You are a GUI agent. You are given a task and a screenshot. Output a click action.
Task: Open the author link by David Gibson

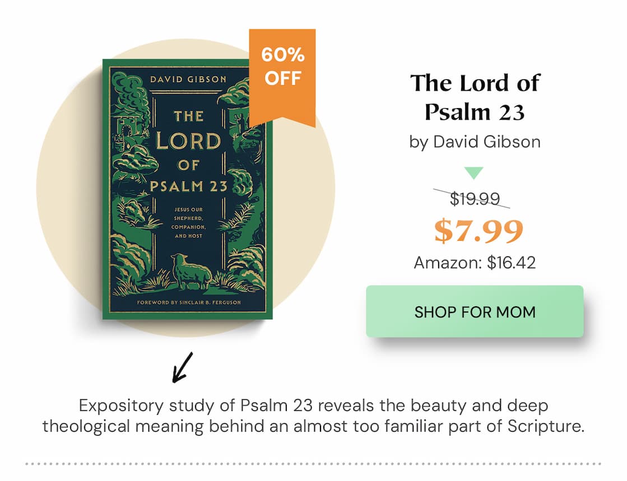[x=475, y=142]
